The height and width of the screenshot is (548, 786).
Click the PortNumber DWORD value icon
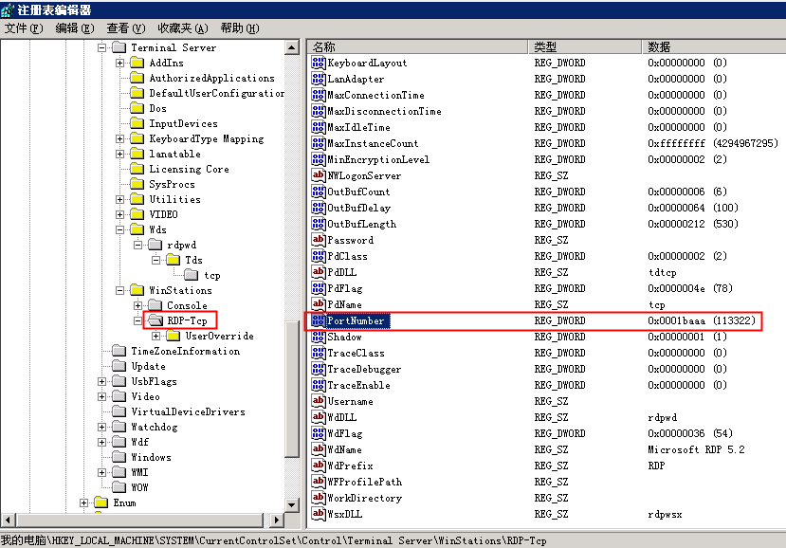tap(319, 320)
